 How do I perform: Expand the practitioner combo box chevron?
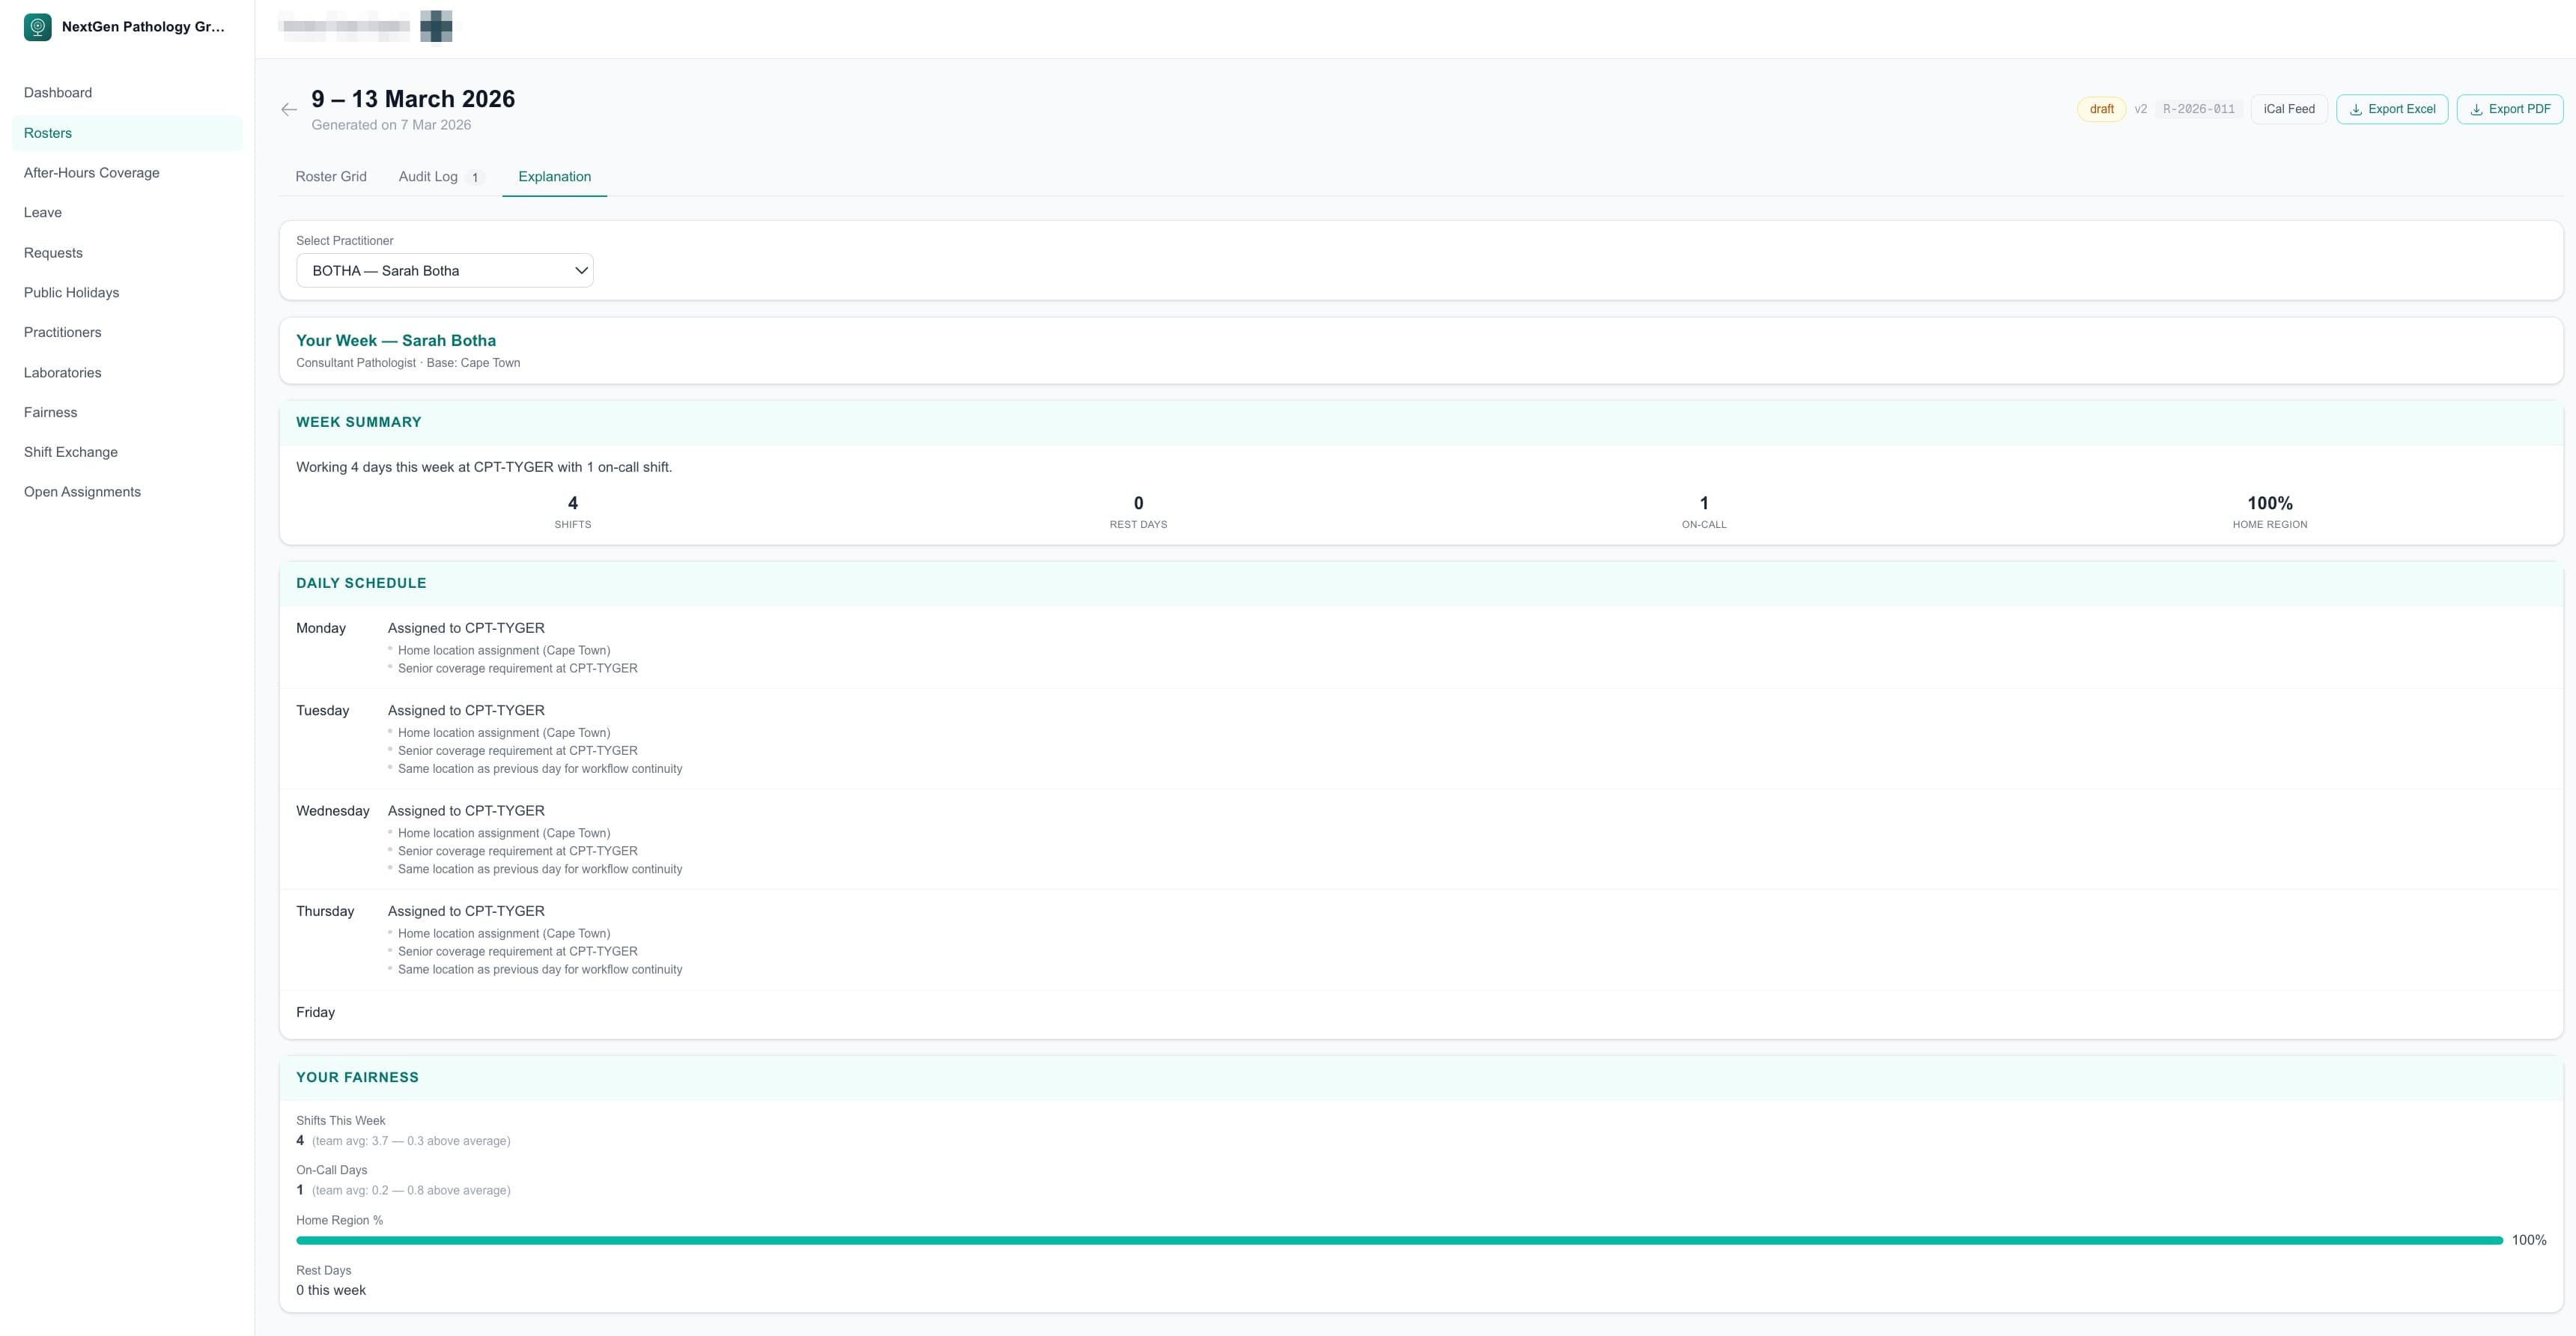(580, 270)
